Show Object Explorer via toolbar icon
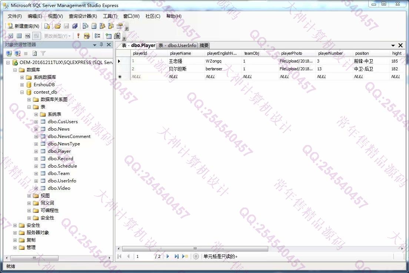409x273 pixels. (103, 26)
